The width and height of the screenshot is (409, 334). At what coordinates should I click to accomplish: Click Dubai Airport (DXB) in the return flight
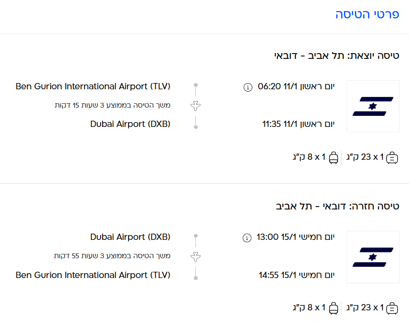[x=130, y=237]
